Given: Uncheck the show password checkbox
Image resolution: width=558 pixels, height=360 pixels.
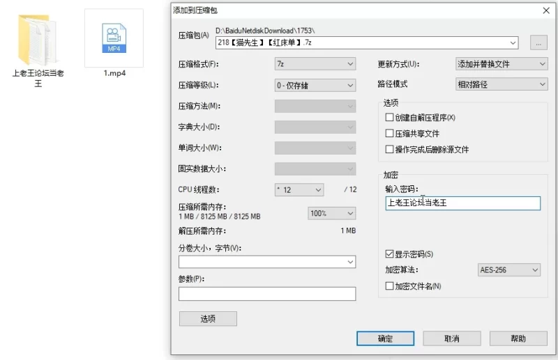Looking at the screenshot, I should (390, 254).
